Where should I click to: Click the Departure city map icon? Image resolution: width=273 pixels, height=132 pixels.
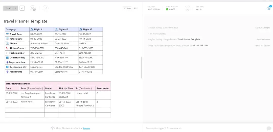point(7,58)
